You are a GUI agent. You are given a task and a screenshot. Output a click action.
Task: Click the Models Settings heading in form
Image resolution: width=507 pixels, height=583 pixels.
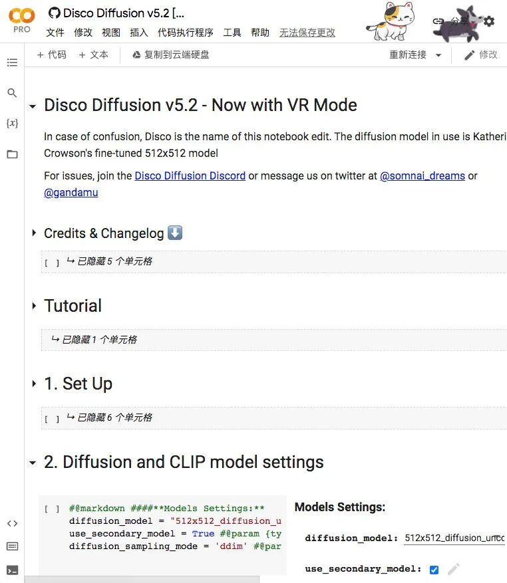[340, 507]
